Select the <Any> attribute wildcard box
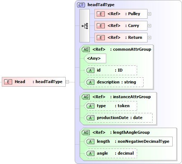The width and height of the screenshot is (182, 164). 95,58
